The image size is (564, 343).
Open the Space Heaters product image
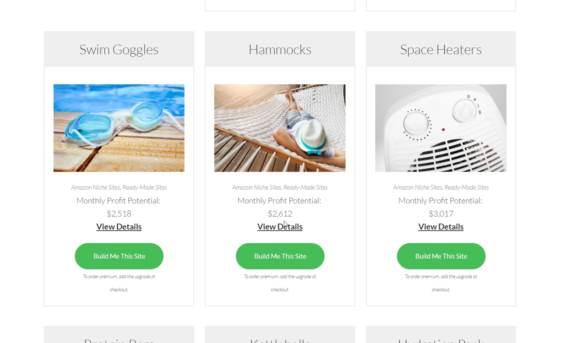(441, 128)
